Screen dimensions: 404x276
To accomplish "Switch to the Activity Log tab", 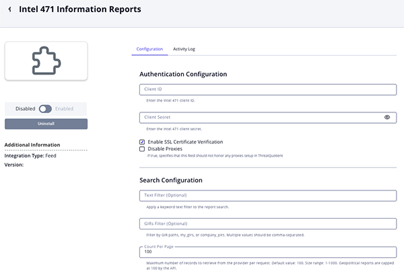I will coord(184,49).
